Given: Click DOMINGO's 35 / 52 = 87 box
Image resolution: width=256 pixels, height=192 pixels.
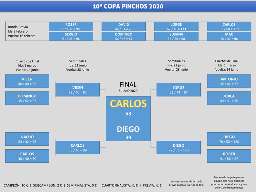Looking at the screenshot, I should coord(27,98).
